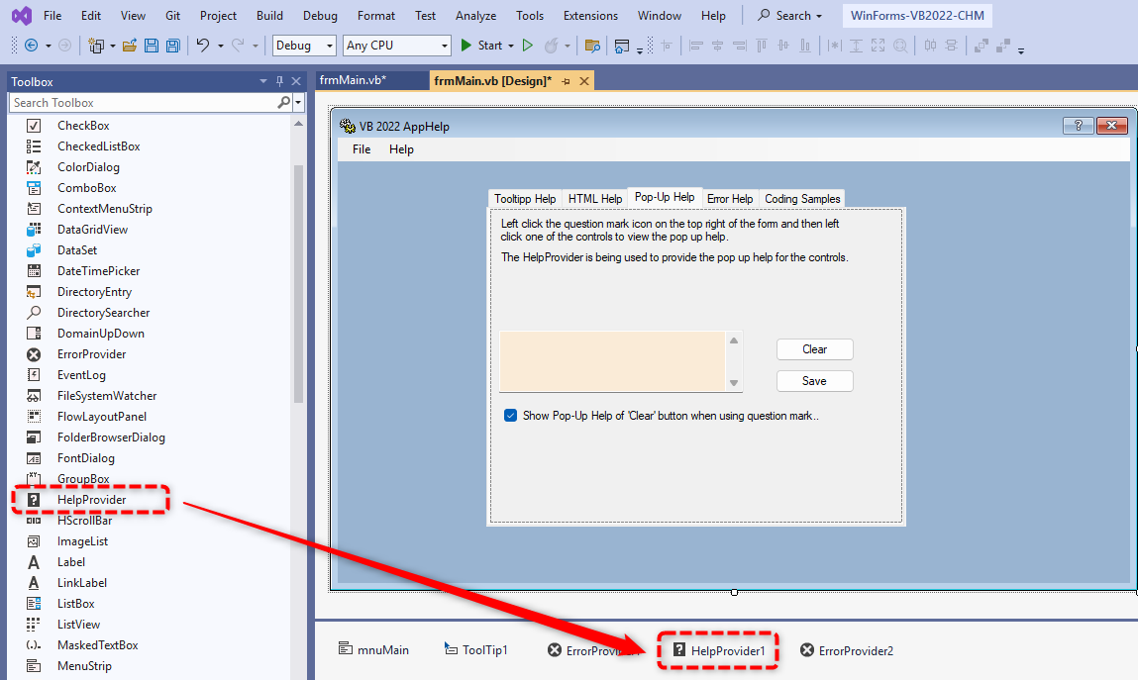The width and height of the screenshot is (1138, 680).
Task: Uncheck Show Pop-Up Help of Clear button
Action: tap(510, 415)
